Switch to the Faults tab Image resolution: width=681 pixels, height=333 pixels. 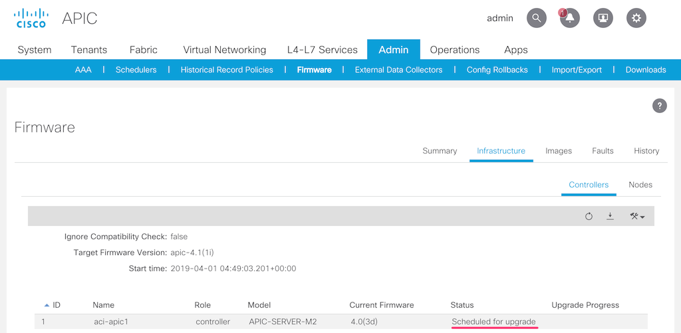click(603, 151)
